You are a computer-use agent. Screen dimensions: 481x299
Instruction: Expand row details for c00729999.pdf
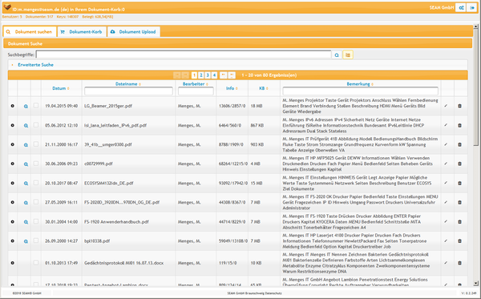pos(13,164)
